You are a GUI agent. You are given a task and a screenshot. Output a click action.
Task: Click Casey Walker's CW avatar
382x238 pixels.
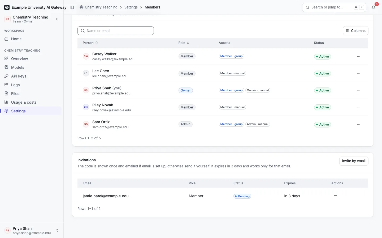[x=86, y=56]
